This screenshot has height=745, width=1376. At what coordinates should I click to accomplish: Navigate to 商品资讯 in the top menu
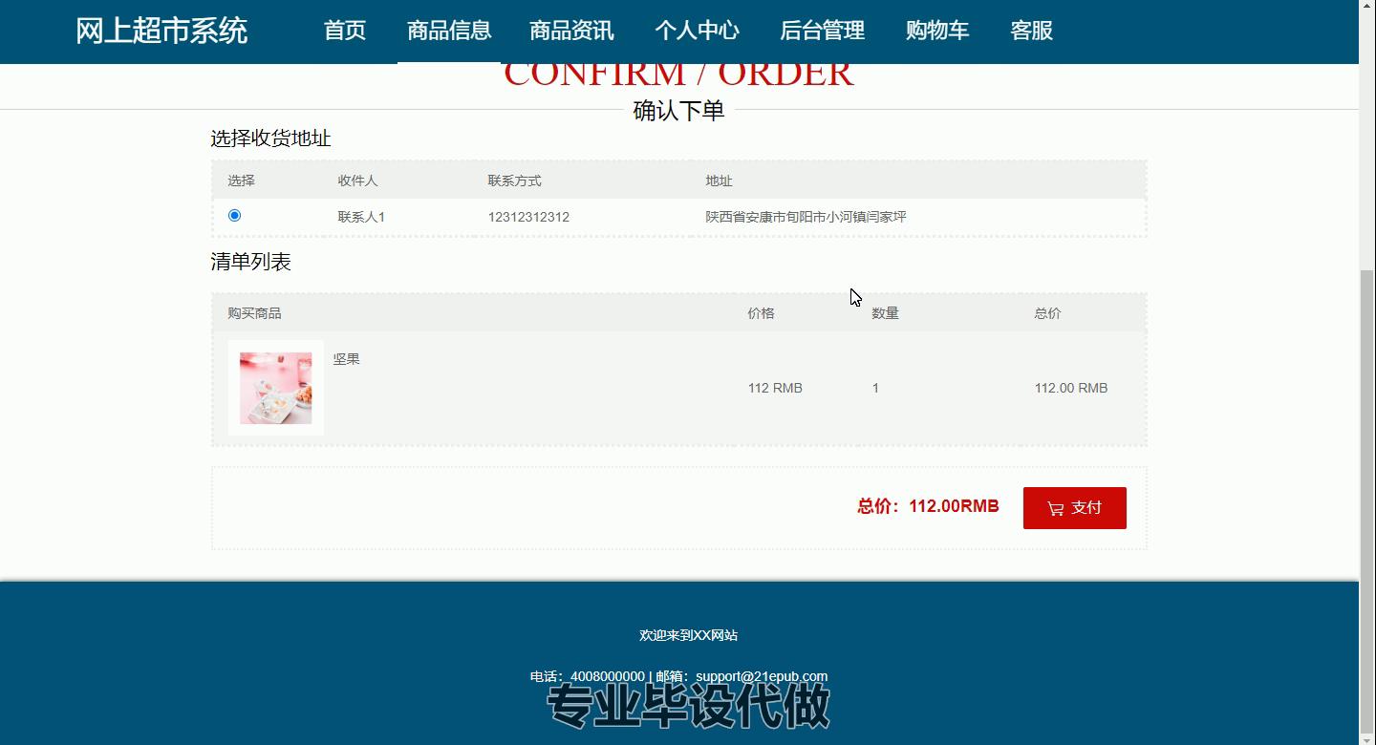pos(571,31)
